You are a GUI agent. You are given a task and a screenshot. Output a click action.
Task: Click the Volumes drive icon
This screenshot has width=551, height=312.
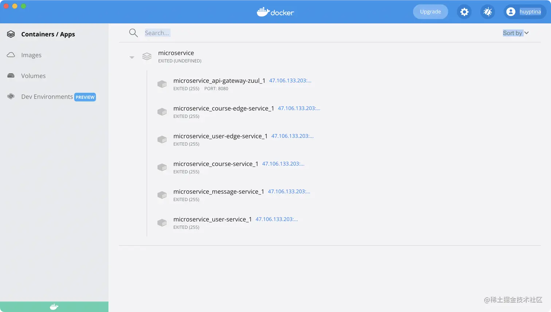(11, 76)
